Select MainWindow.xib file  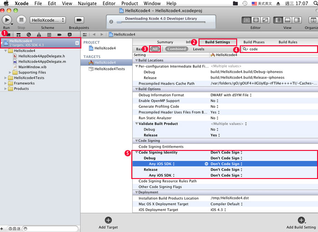32,67
